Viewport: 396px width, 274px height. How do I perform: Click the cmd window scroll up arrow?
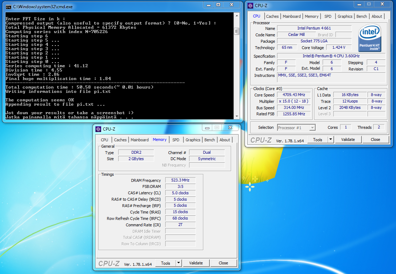[237, 15]
